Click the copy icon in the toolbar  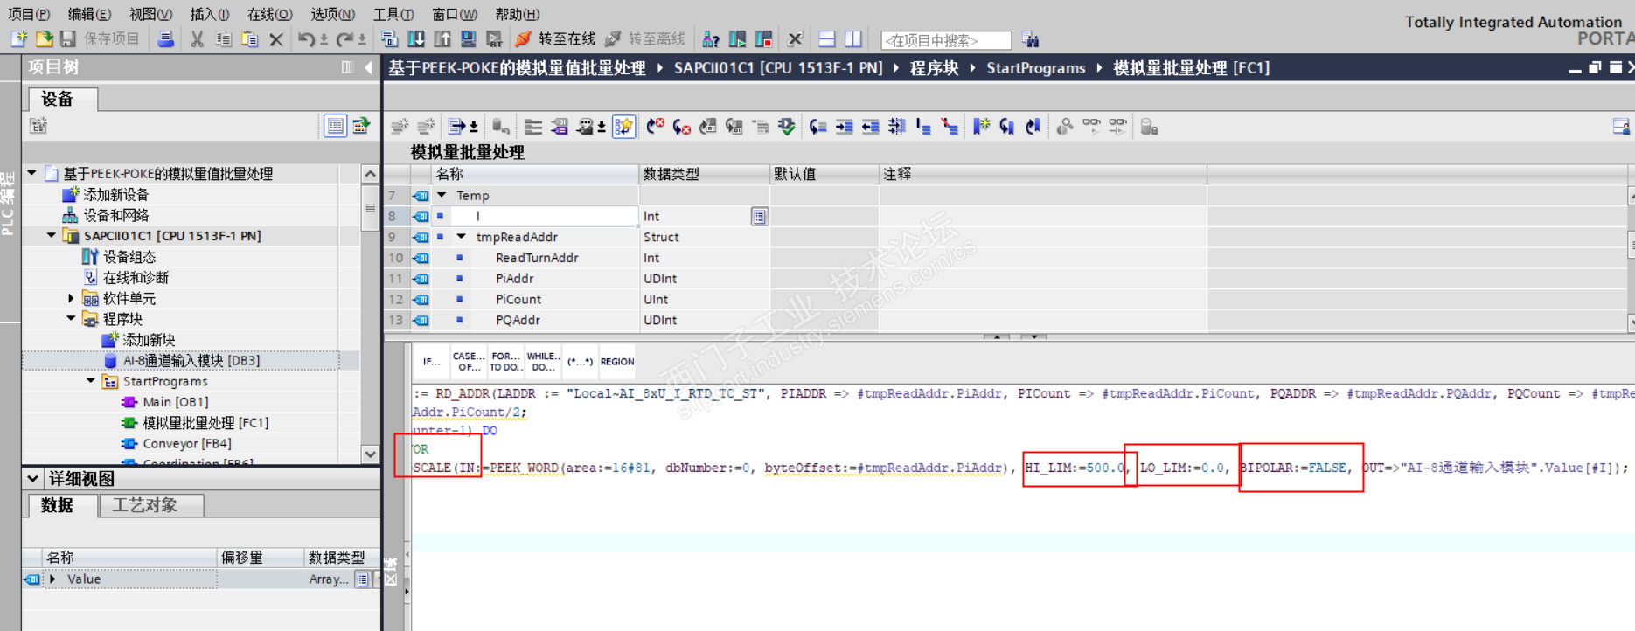tap(224, 39)
